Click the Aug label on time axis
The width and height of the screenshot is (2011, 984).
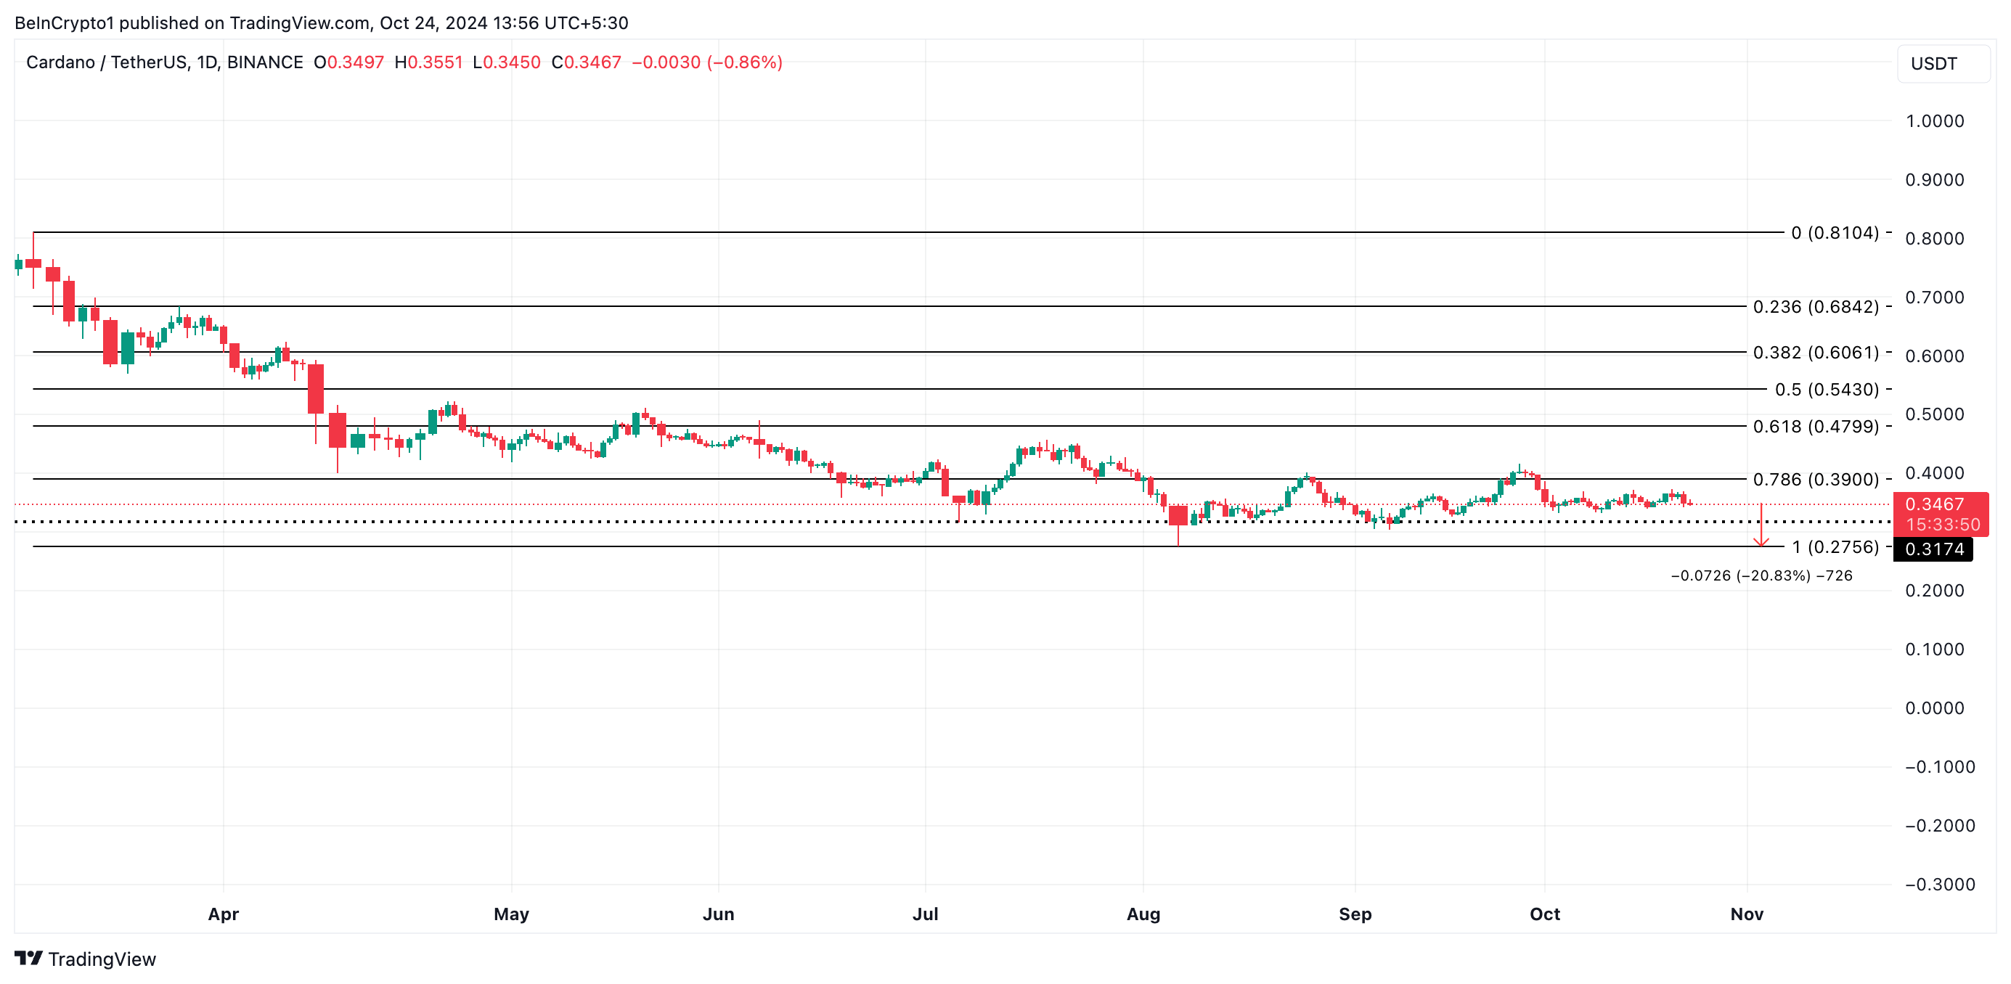click(x=1143, y=914)
